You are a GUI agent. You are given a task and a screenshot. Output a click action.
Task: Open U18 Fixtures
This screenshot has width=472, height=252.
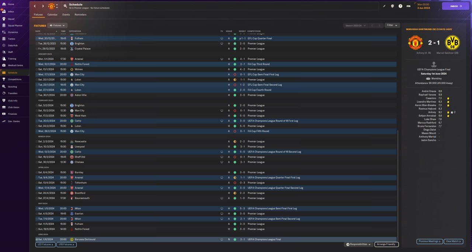pos(66,244)
